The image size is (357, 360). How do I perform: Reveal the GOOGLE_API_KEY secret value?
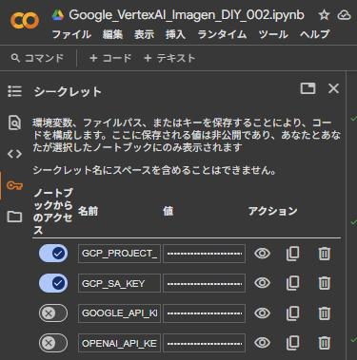pyautogui.click(x=262, y=313)
